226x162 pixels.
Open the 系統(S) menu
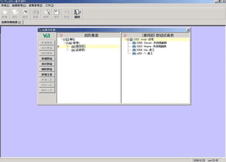[x=5, y=6]
